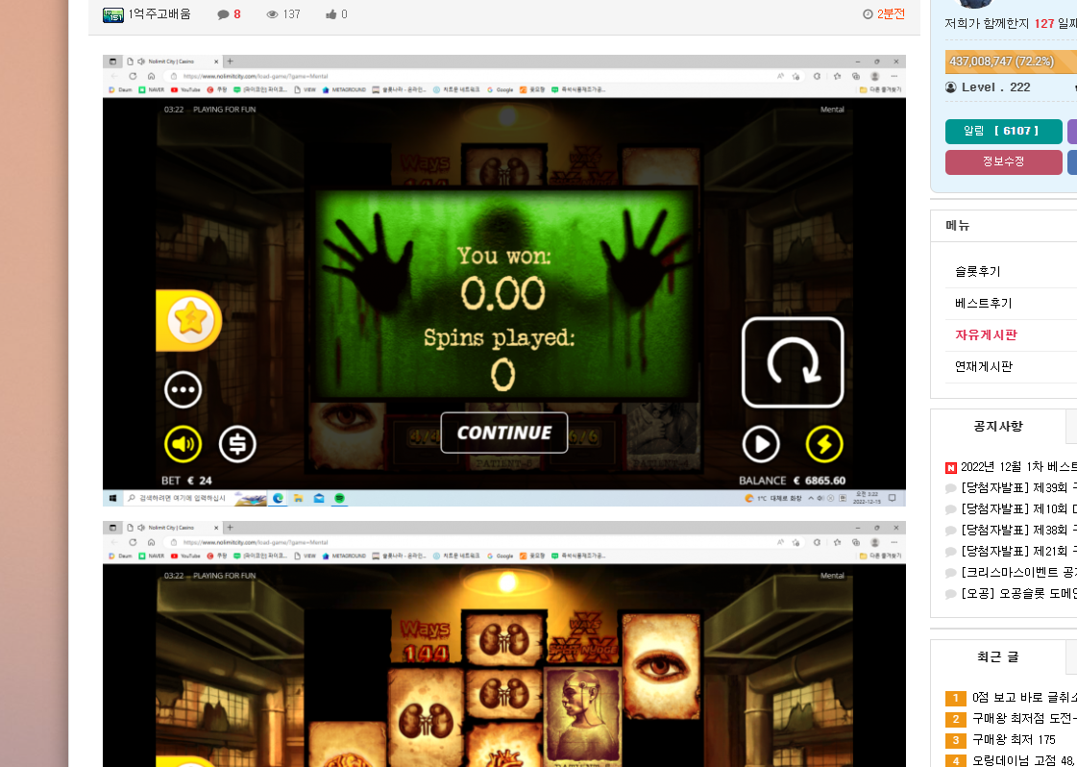Viewport: 1077px width, 767px height.
Task: Click the thumbs-up like icon
Action: (331, 14)
